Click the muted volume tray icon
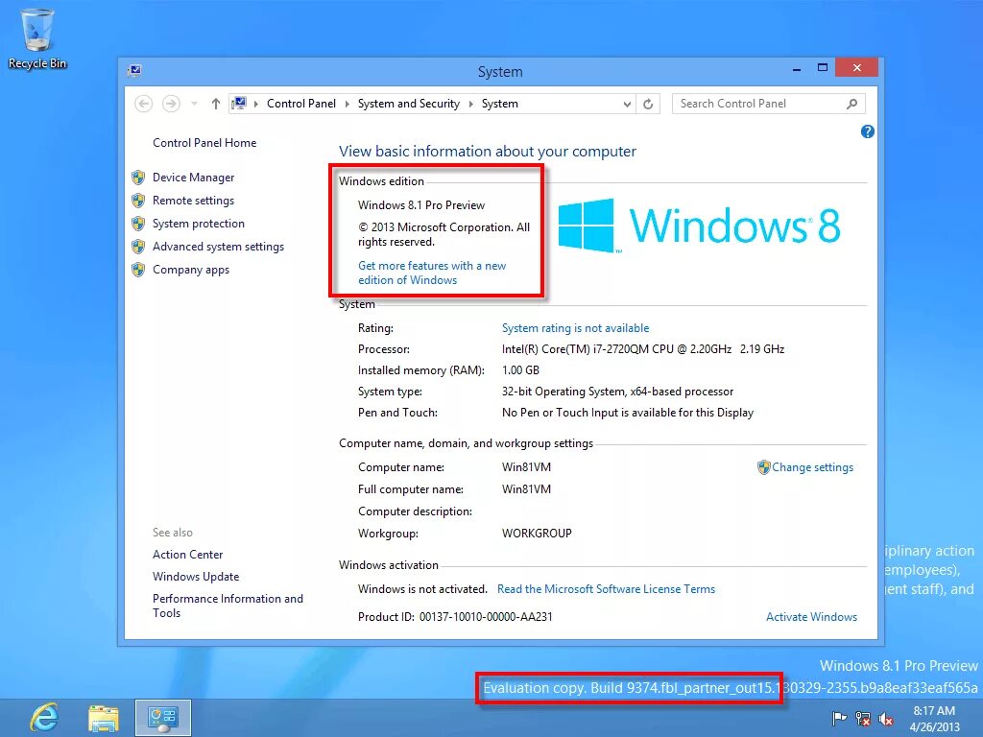The width and height of the screenshot is (983, 737). pyautogui.click(x=886, y=719)
